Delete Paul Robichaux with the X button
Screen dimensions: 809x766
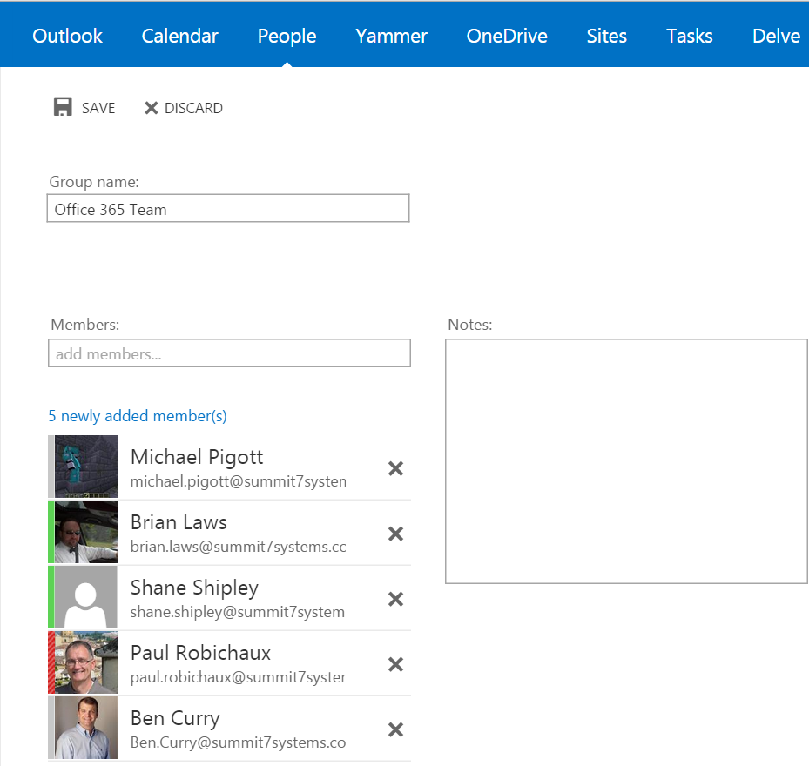pyautogui.click(x=395, y=664)
